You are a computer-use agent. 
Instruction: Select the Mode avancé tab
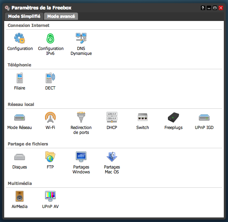[61, 16]
